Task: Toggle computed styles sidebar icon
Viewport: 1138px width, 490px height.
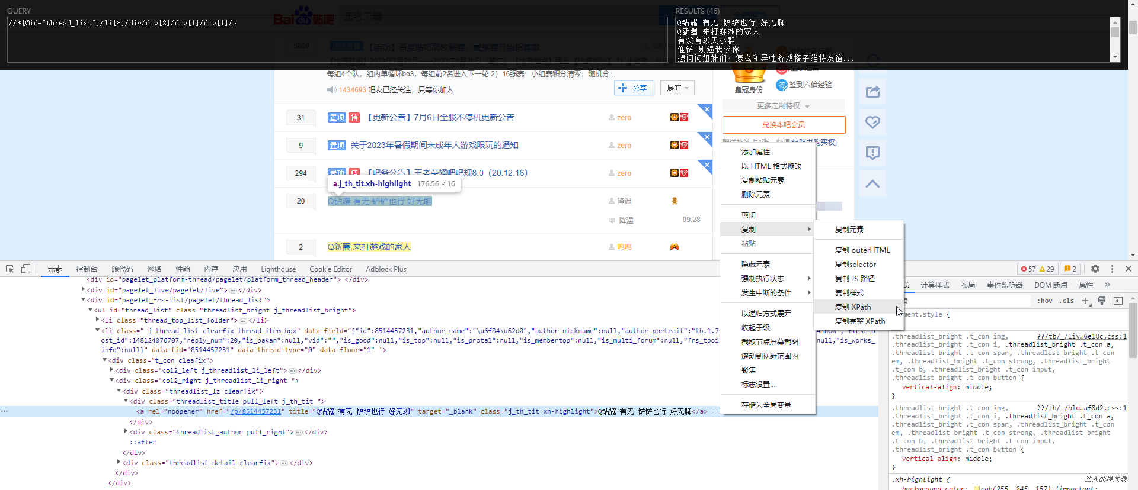Action: click(1118, 301)
